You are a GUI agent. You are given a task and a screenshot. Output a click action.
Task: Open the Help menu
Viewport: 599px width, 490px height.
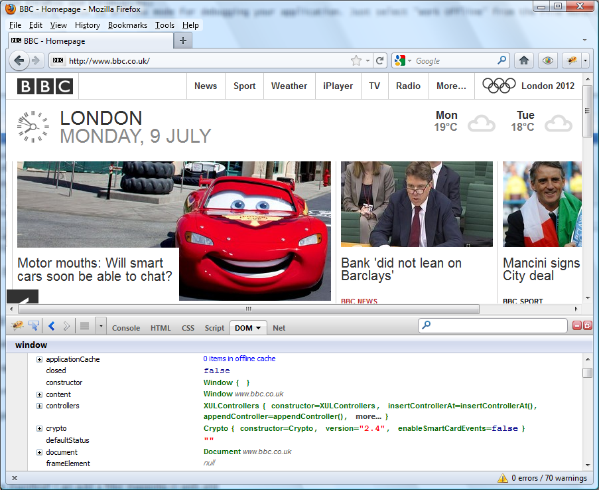coord(190,25)
